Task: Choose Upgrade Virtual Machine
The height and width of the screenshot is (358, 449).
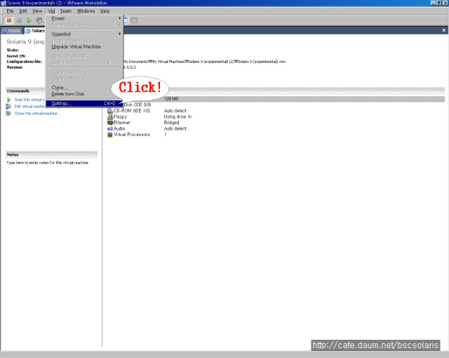Action: [84, 47]
